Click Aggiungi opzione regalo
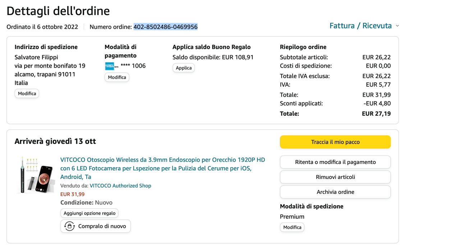 (89, 213)
